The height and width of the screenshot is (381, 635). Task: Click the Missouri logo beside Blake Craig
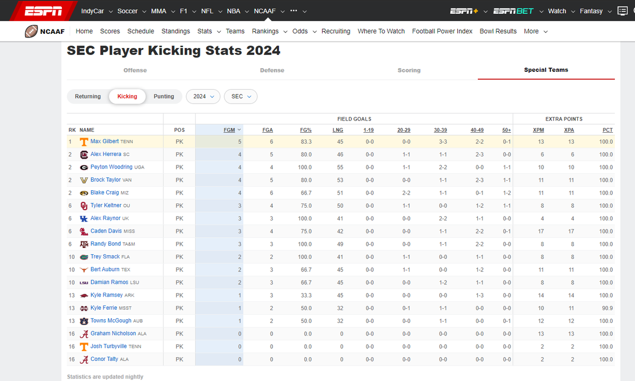click(x=84, y=193)
